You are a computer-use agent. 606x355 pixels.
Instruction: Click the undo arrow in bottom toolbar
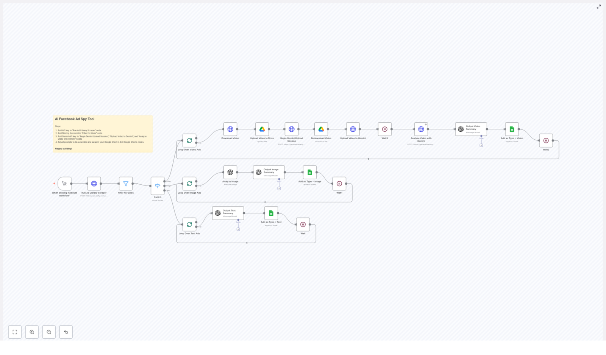click(x=66, y=332)
